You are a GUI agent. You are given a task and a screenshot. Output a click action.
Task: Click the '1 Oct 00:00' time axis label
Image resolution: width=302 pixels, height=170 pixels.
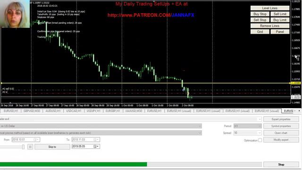[x=127, y=105]
